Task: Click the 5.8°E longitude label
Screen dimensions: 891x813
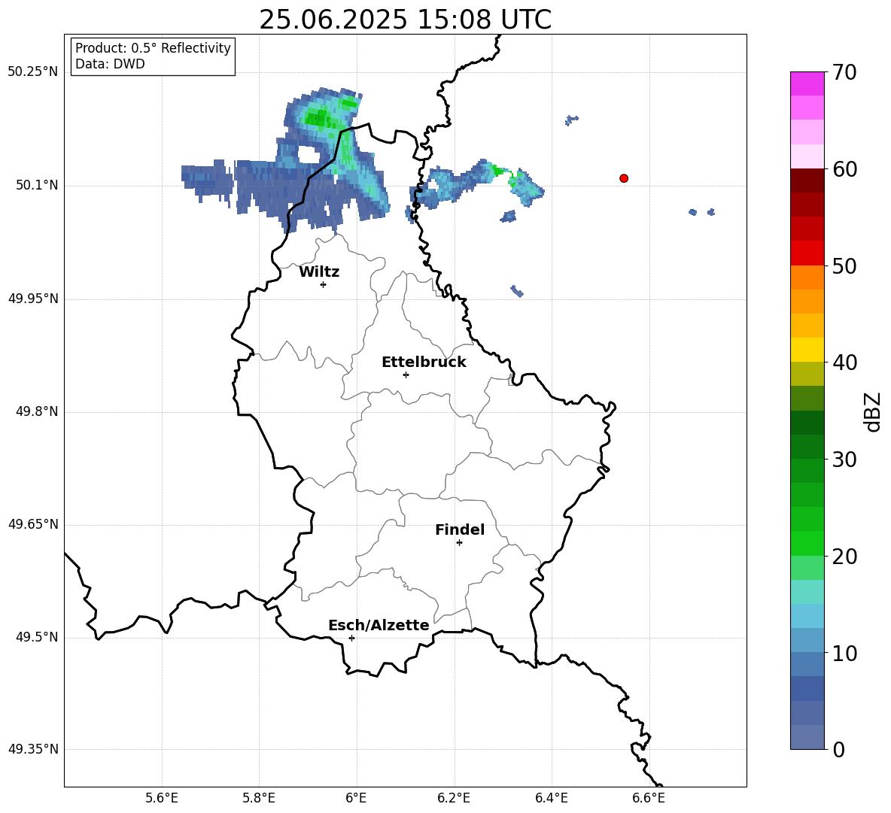Action: (x=259, y=798)
